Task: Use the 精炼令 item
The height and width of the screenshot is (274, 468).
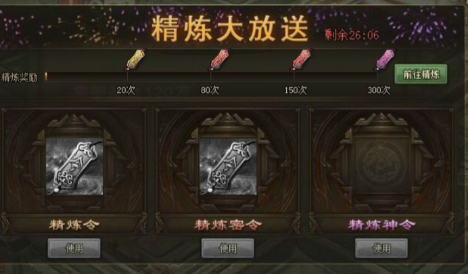Action: point(74,248)
